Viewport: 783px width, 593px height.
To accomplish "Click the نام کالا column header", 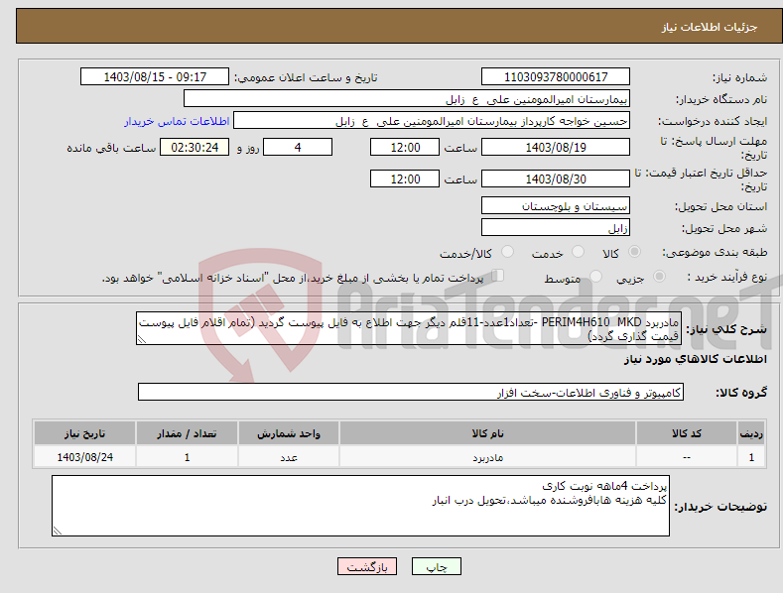I will tap(487, 433).
